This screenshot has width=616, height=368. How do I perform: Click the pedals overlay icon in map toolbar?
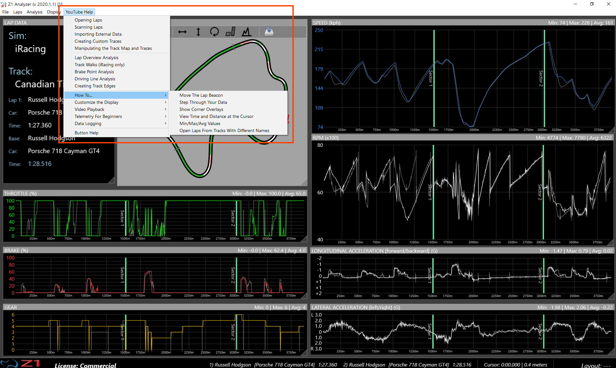[230, 32]
